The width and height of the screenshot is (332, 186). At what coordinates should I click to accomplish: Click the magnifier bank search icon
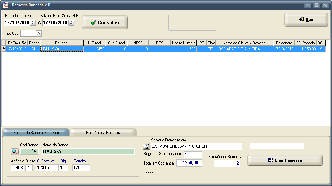pos(15,151)
